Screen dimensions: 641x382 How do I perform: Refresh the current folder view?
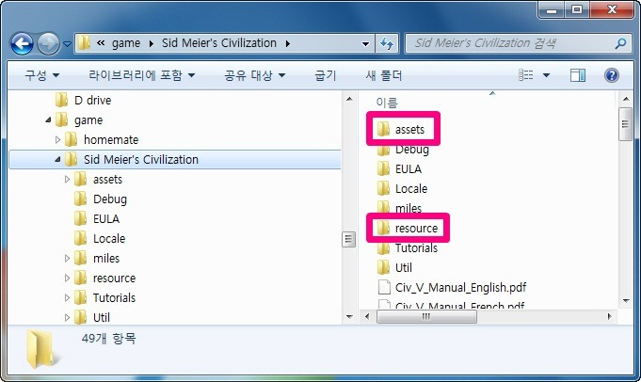[387, 43]
